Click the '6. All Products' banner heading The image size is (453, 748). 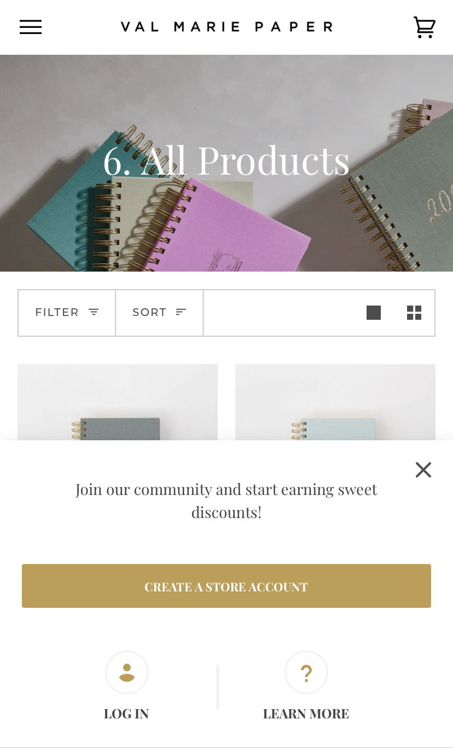tap(226, 160)
